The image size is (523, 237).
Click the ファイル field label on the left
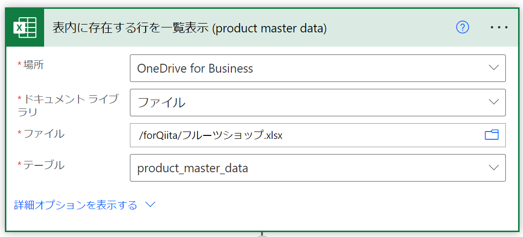(x=43, y=133)
